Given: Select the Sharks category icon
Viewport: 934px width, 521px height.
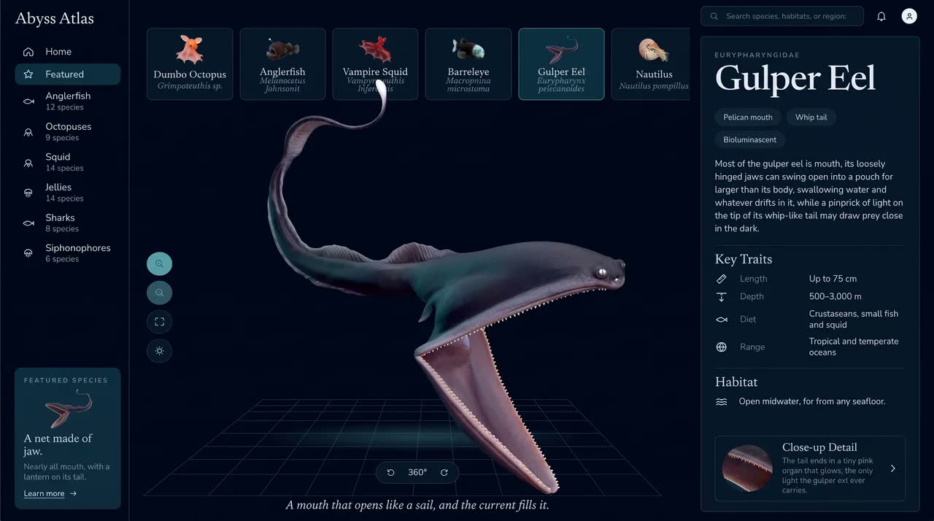Looking at the screenshot, I should [28, 223].
